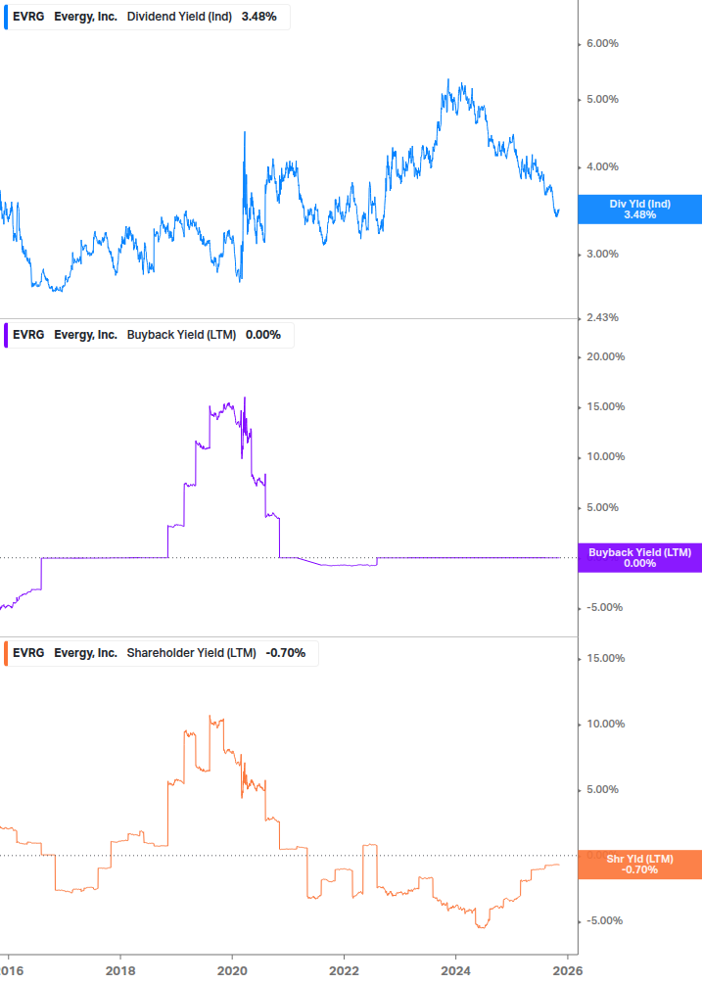Viewport: 702px width, 984px height.
Task: Click the -5.00% label on buyback yield axis
Action: pyautogui.click(x=604, y=607)
